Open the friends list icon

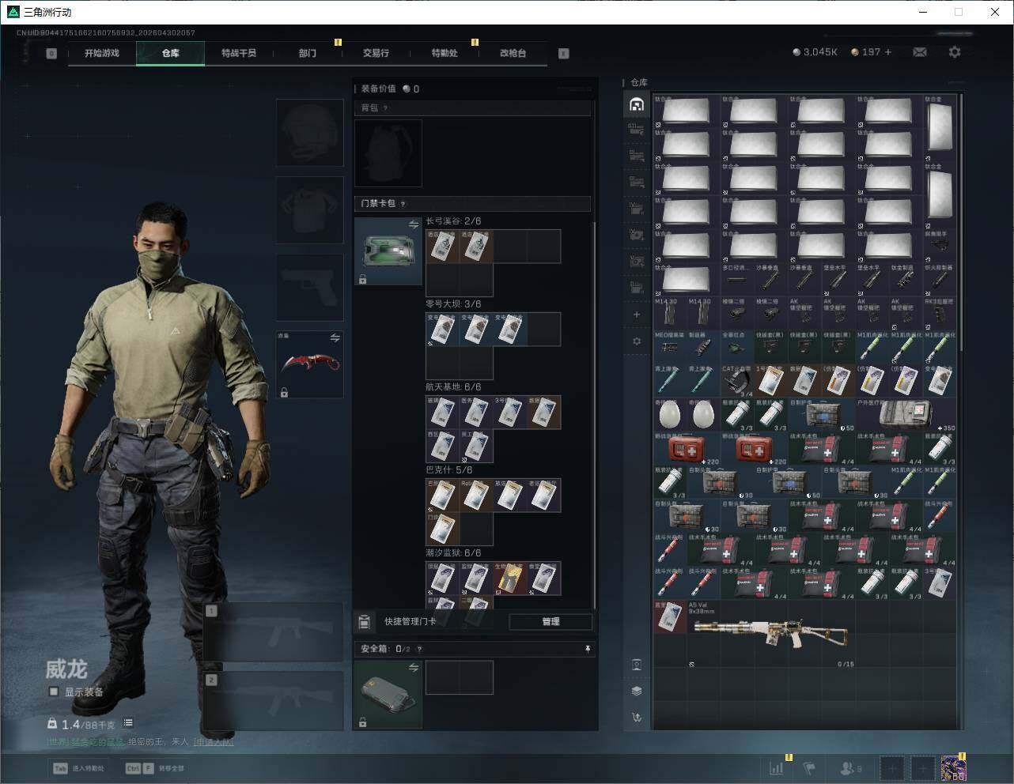851,768
